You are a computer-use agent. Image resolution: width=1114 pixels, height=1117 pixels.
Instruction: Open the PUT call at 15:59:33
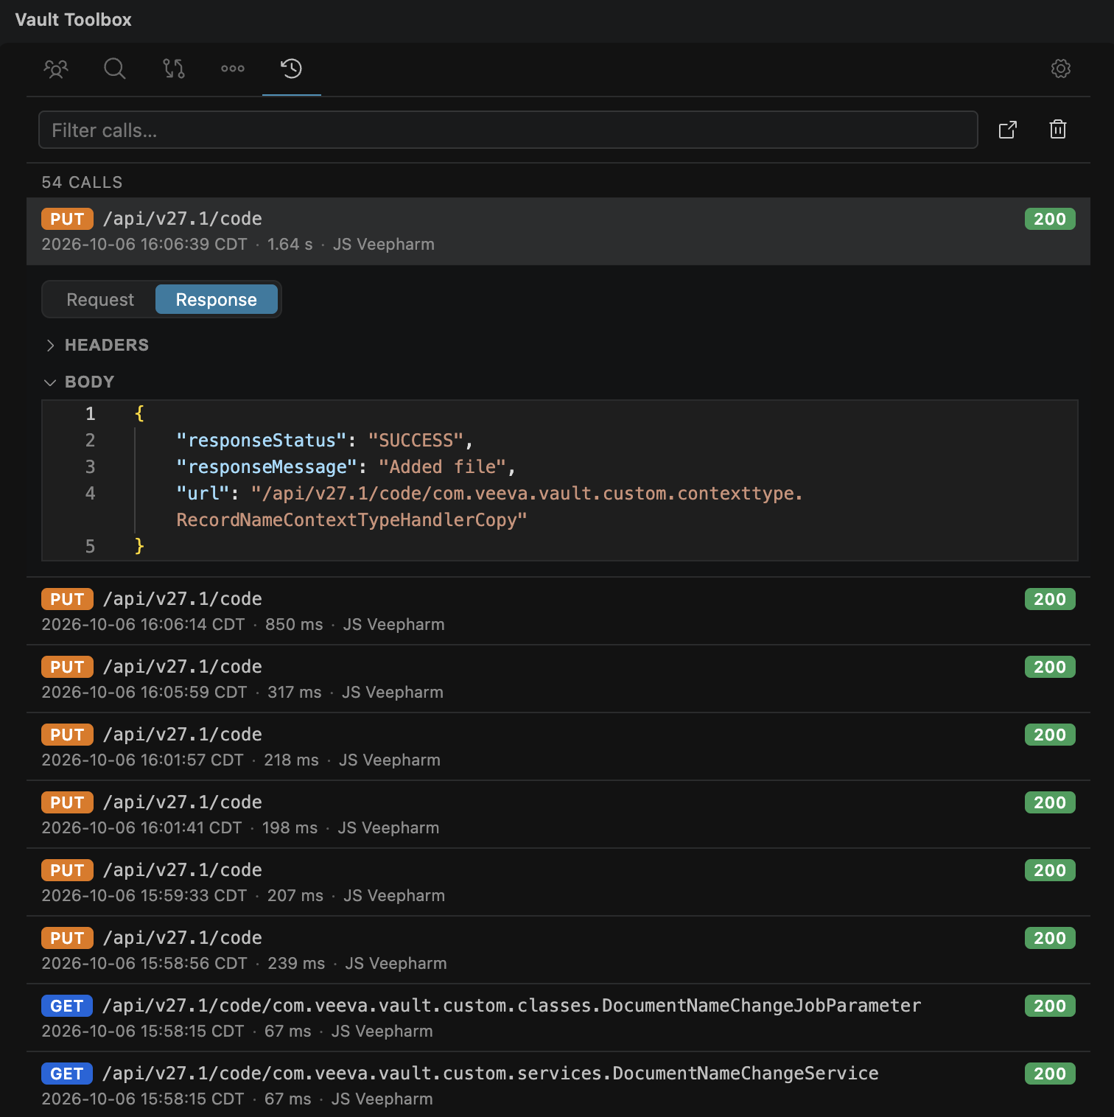[x=558, y=883]
